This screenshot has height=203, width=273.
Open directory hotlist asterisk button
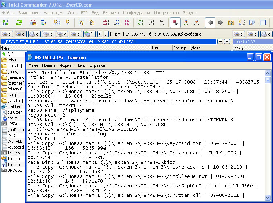click(x=220, y=41)
